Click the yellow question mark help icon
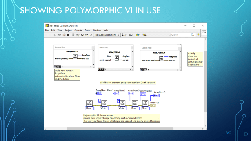This screenshot has width=251, height=141. [x=198, y=35]
